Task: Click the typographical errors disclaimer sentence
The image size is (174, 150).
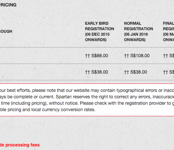Action: click(x=87, y=90)
